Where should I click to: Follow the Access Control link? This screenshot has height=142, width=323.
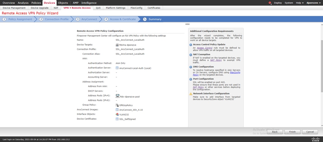pyautogui.click(x=205, y=48)
